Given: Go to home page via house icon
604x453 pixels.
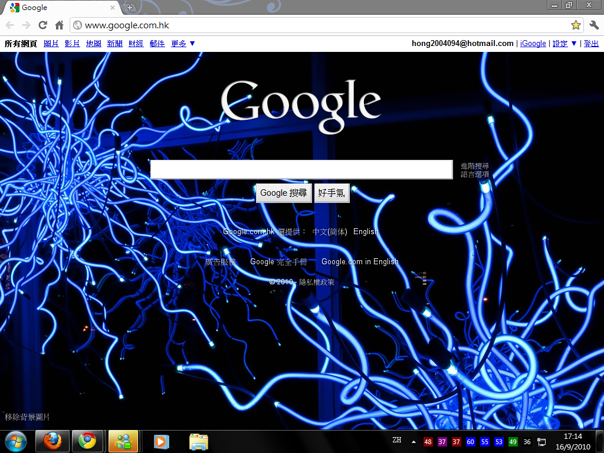Looking at the screenshot, I should coord(59,25).
